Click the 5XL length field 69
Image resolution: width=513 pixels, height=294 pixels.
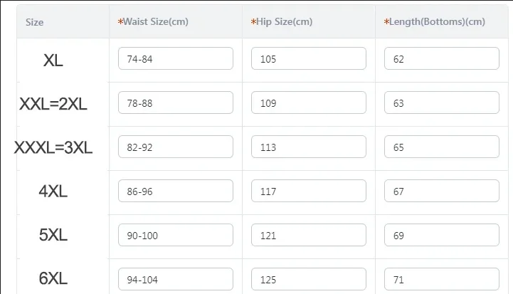pos(442,235)
